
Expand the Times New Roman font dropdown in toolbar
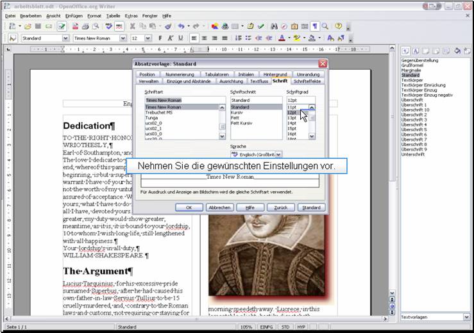tap(124, 38)
